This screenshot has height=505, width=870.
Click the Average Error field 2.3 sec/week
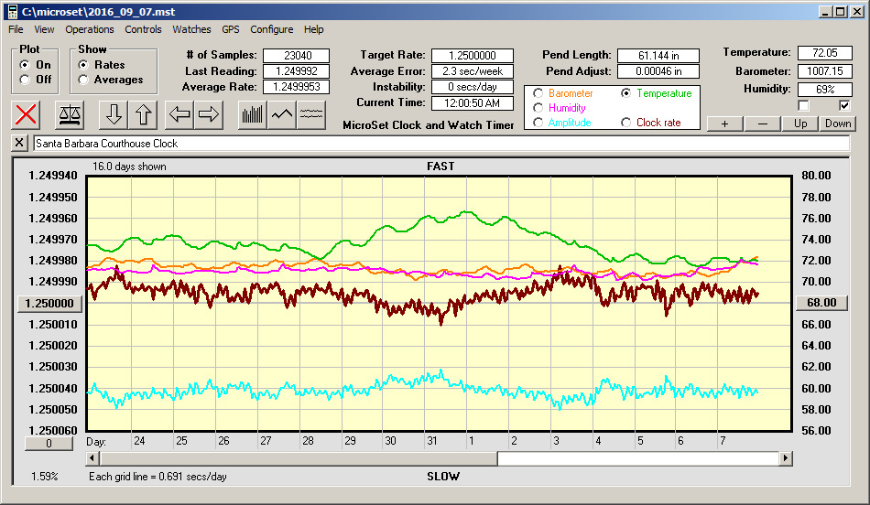click(473, 71)
